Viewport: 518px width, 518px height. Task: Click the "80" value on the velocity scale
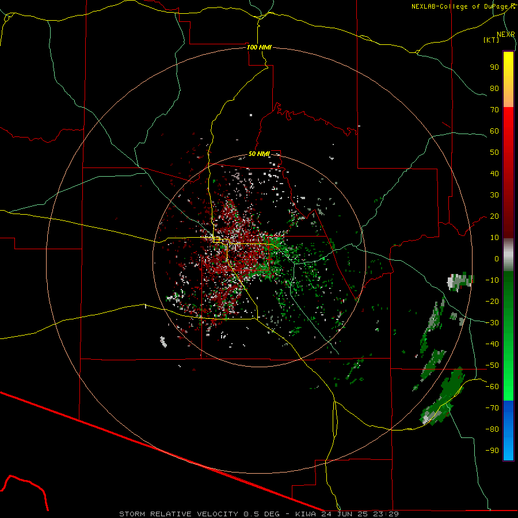494,88
